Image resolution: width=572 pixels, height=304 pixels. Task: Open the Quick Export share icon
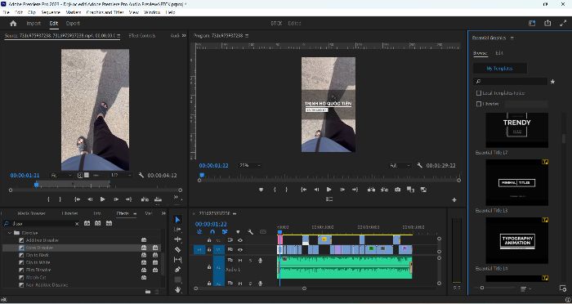tap(547, 23)
